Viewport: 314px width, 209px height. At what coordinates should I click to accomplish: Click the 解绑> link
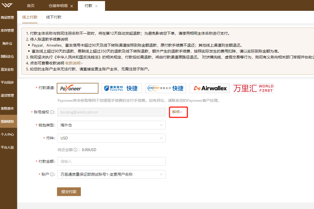coord(177,112)
